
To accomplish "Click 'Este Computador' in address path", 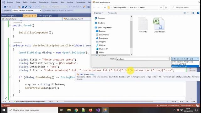I will (x=119, y=8).
